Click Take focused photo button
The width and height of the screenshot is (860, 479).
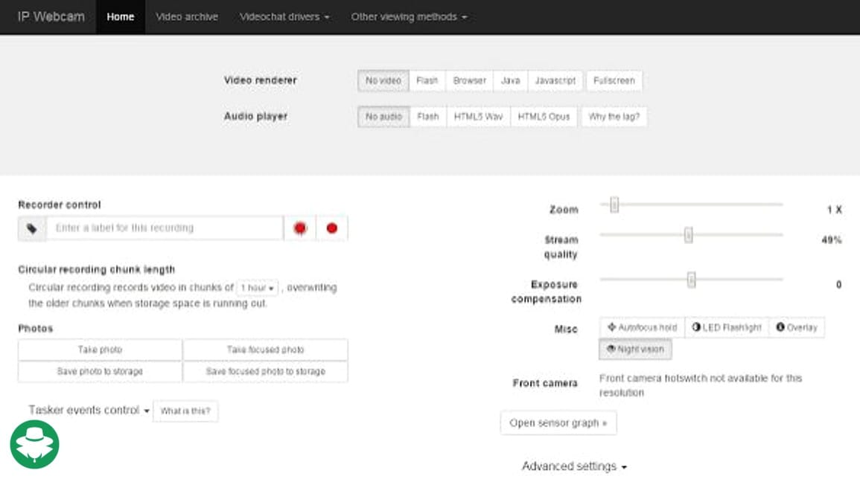[265, 350]
